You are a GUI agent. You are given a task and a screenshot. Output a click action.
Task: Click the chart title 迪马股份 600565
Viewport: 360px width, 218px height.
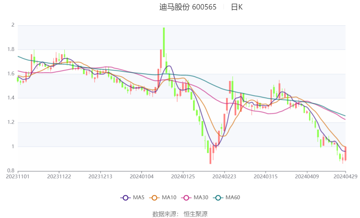188,7
